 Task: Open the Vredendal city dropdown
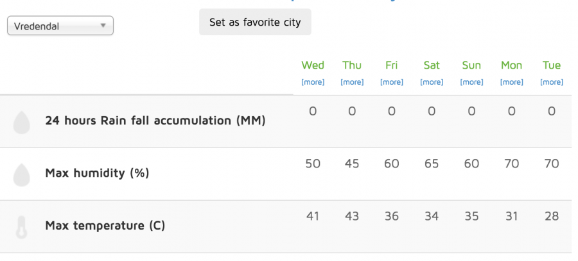point(60,26)
